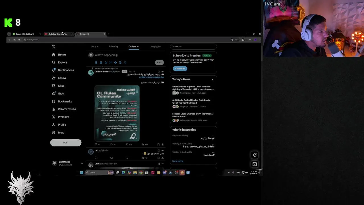Open more menu on OutLaw News post

click(x=162, y=71)
